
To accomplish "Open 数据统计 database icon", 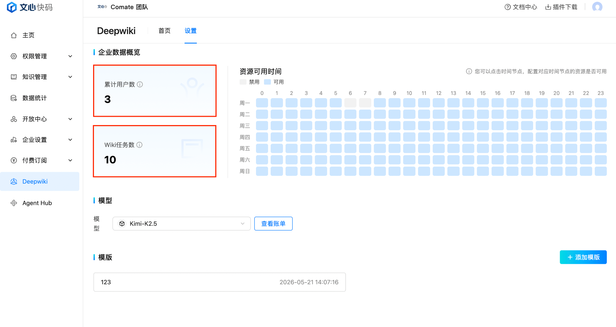I will [x=14, y=98].
